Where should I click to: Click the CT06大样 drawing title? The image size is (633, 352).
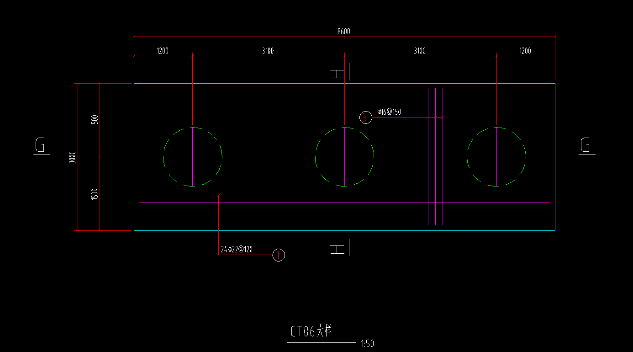click(311, 331)
